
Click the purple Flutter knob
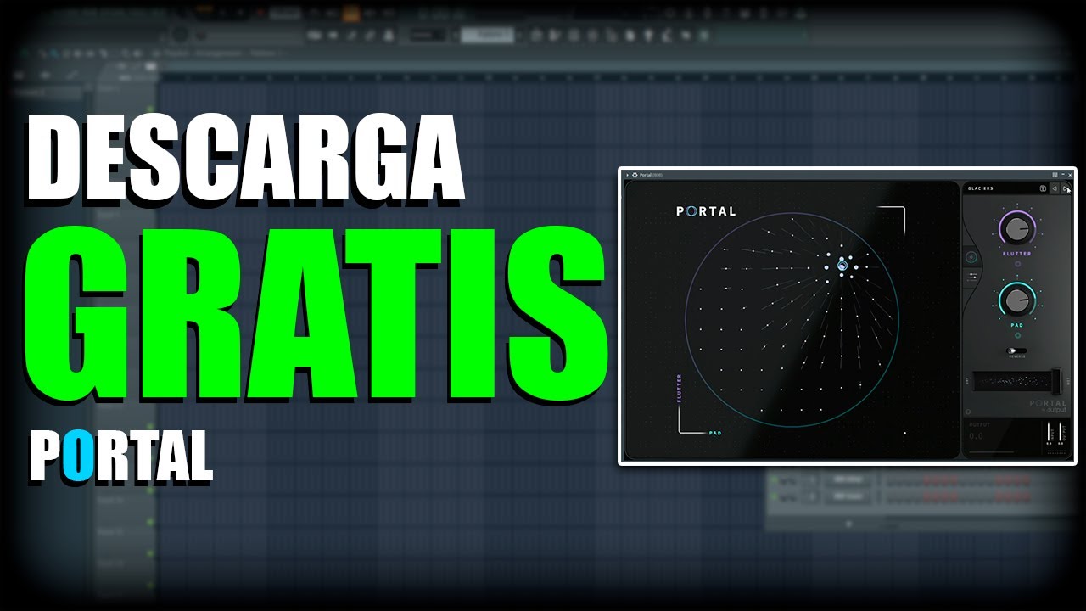tap(1016, 227)
